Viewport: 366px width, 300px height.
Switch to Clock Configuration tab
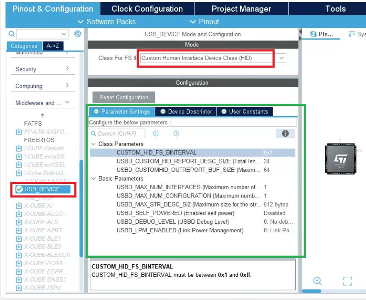(x=147, y=9)
